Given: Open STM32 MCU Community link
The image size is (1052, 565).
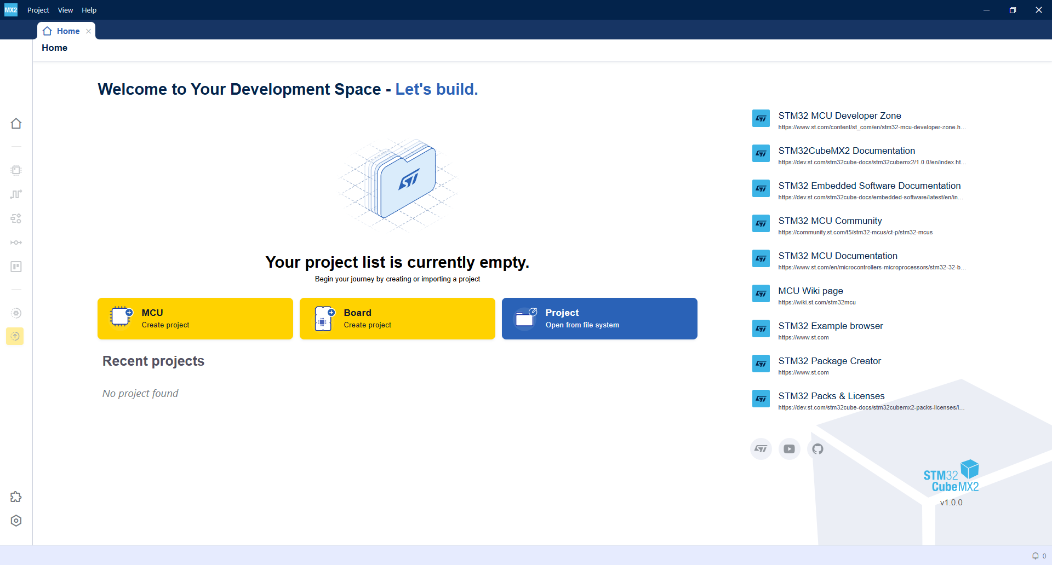Looking at the screenshot, I should click(830, 221).
